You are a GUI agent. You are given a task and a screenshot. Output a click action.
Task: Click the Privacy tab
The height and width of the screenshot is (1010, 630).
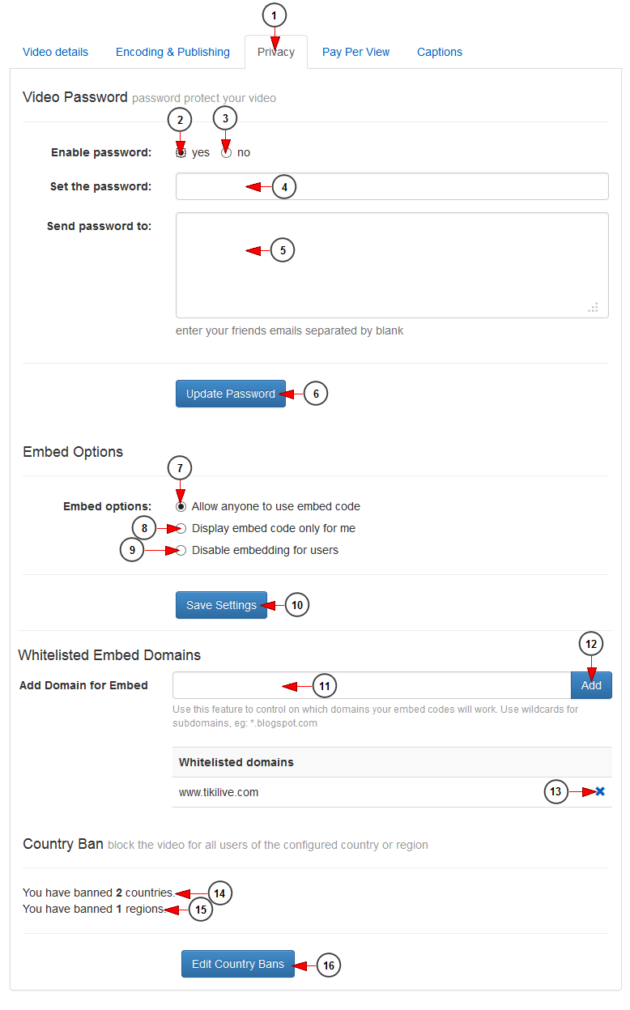pyautogui.click(x=276, y=53)
